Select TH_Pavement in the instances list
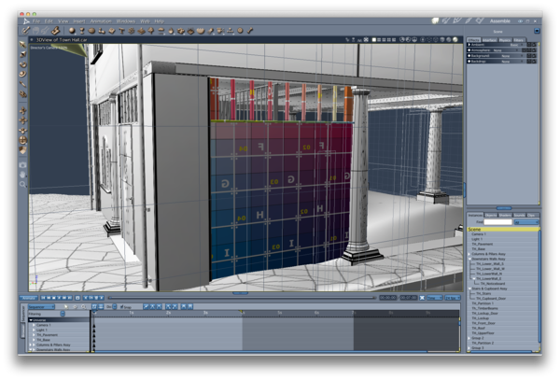Viewport: 560px width, 380px height. click(483, 245)
